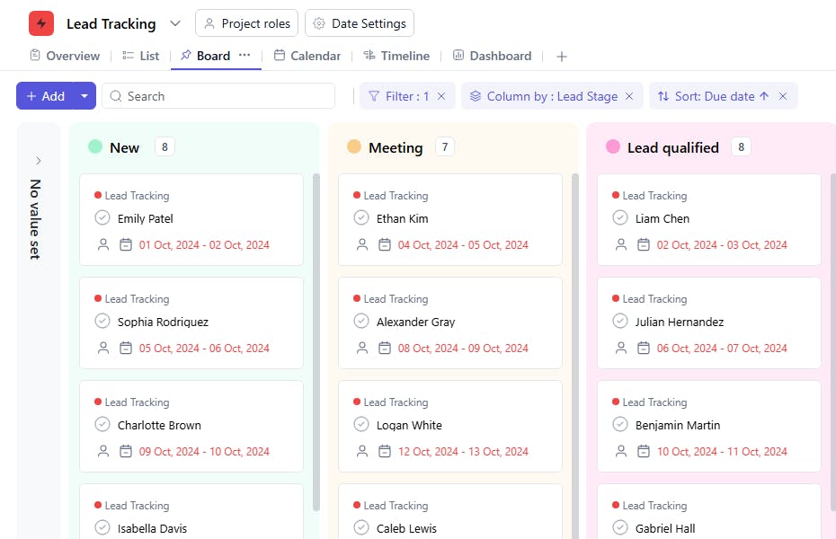Click the red Lead Tracking project icon

(x=41, y=23)
